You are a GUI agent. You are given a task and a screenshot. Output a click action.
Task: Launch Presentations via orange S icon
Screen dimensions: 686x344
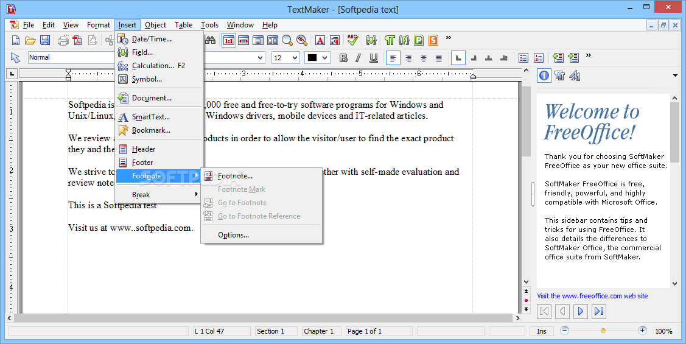click(433, 41)
